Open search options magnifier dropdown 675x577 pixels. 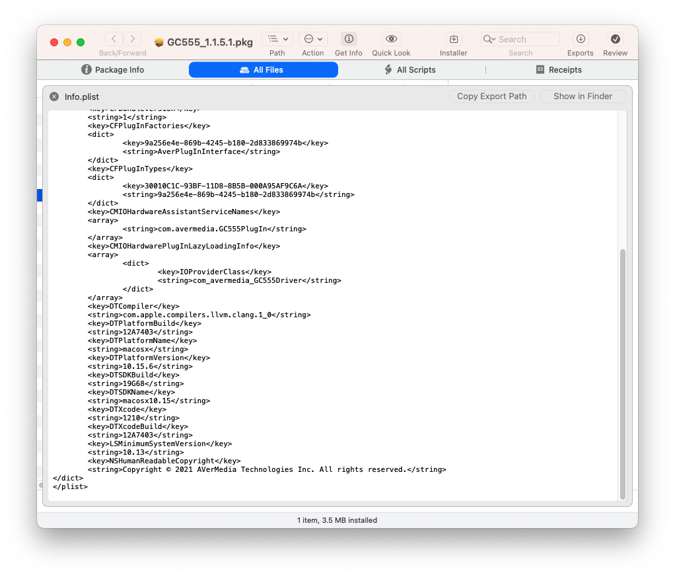(489, 39)
